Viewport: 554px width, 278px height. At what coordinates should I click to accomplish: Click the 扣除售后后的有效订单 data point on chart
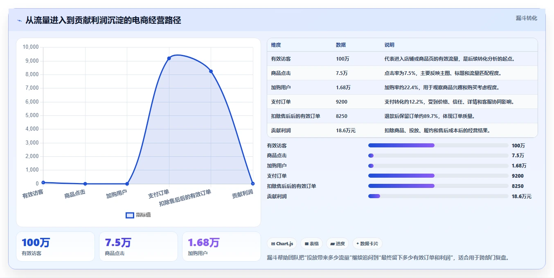point(211,71)
